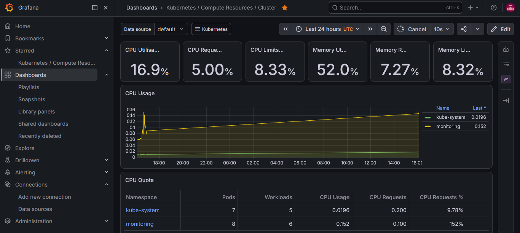The image size is (520, 233).
Task: Expand the Bookmarks section chevron
Action: [107, 38]
